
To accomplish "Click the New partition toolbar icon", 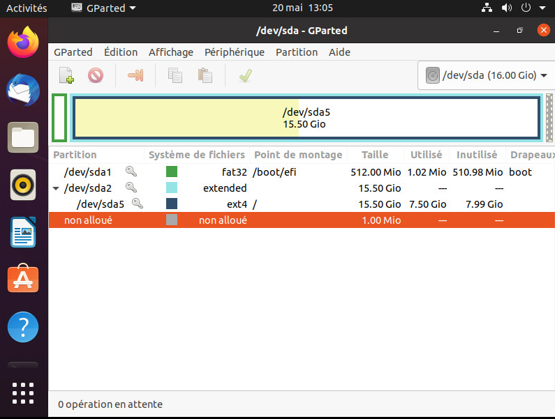I will point(66,75).
